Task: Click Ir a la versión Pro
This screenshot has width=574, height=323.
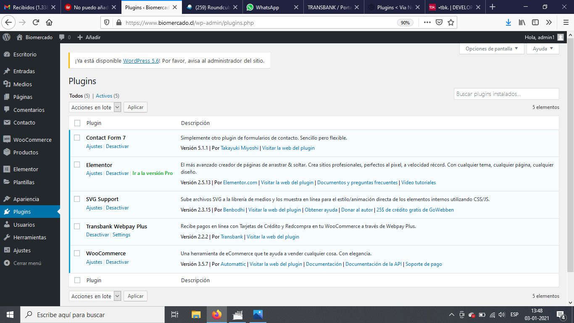Action: (153, 173)
